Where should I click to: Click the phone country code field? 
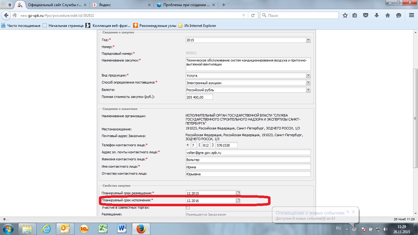[x=194, y=145]
